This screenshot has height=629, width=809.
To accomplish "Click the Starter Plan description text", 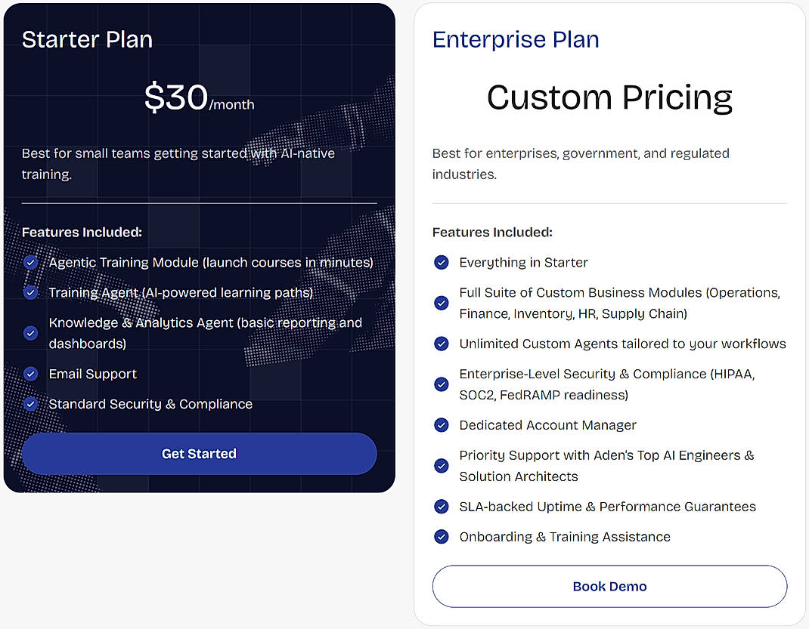I will click(178, 163).
